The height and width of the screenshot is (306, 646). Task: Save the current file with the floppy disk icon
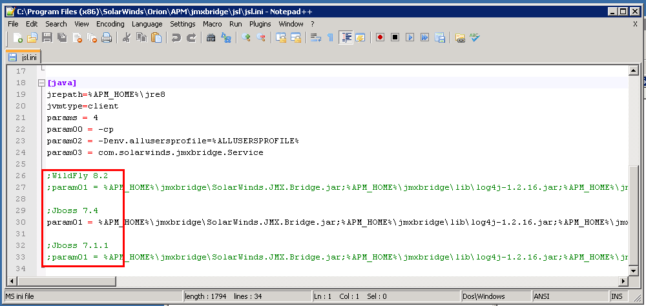coord(47,38)
